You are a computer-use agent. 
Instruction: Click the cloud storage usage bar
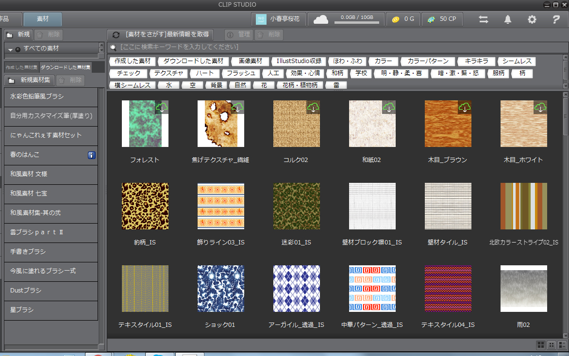[x=357, y=23]
